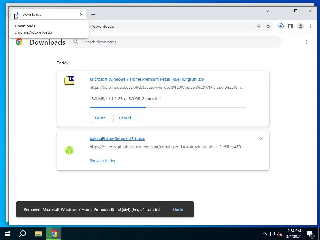The image size is (320, 240).
Task: Open Chrome's three-dot menu in toolbar
Action: (311, 26)
